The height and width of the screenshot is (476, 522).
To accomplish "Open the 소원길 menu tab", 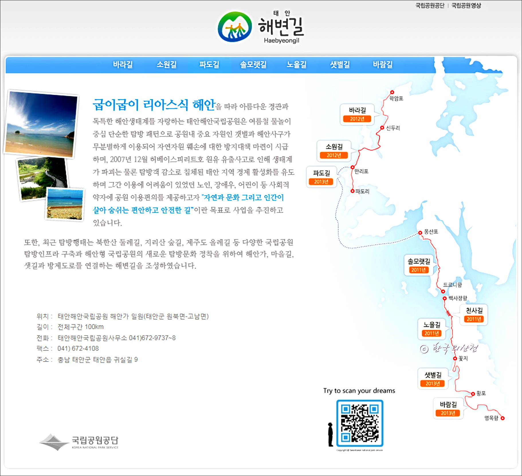I will click(166, 65).
